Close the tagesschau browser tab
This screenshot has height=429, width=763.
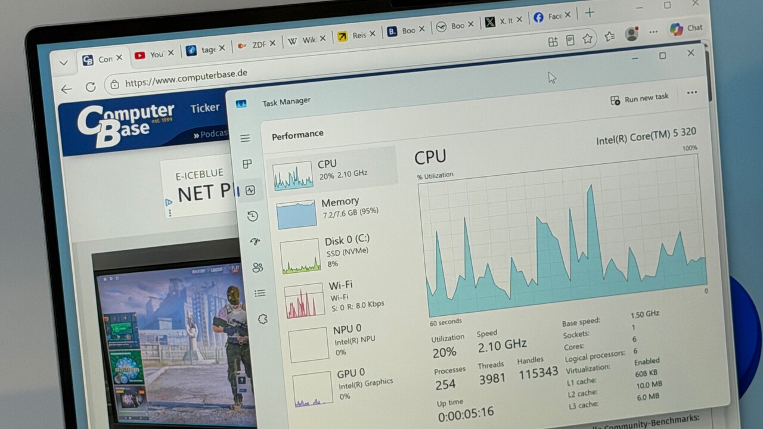coord(222,48)
